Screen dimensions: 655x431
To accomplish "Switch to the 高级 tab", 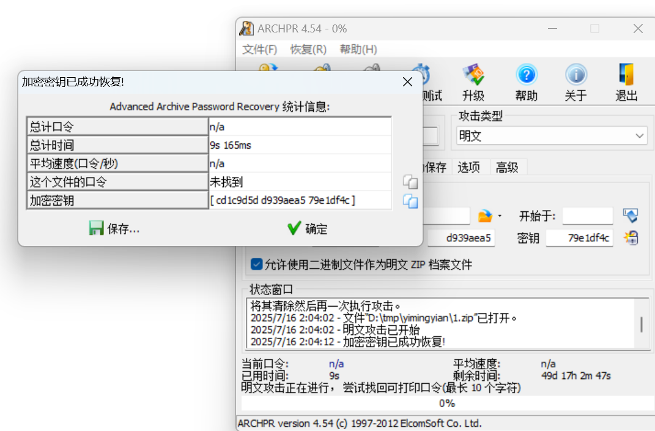I will click(507, 167).
